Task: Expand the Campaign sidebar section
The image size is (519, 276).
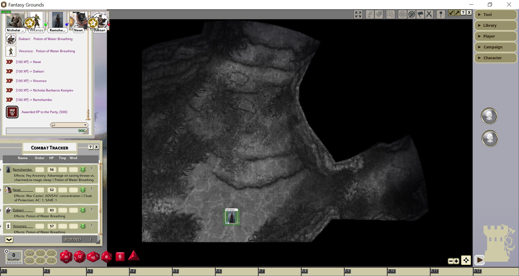Action: [495, 47]
